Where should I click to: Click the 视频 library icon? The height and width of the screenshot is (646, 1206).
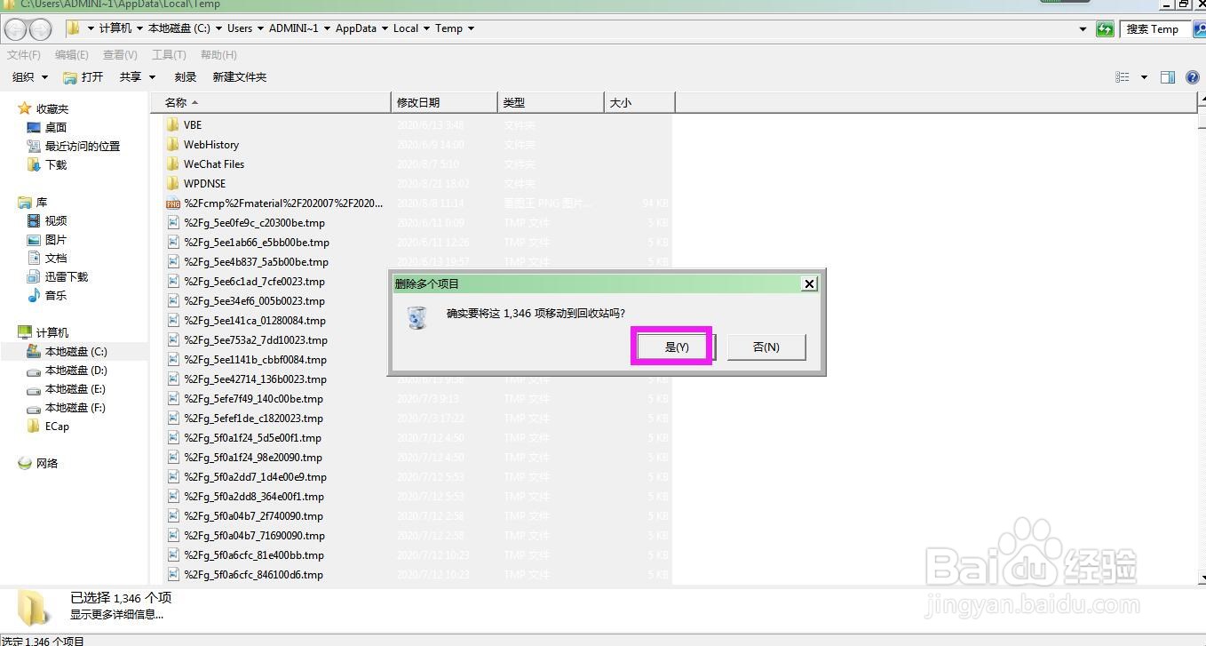coord(34,220)
